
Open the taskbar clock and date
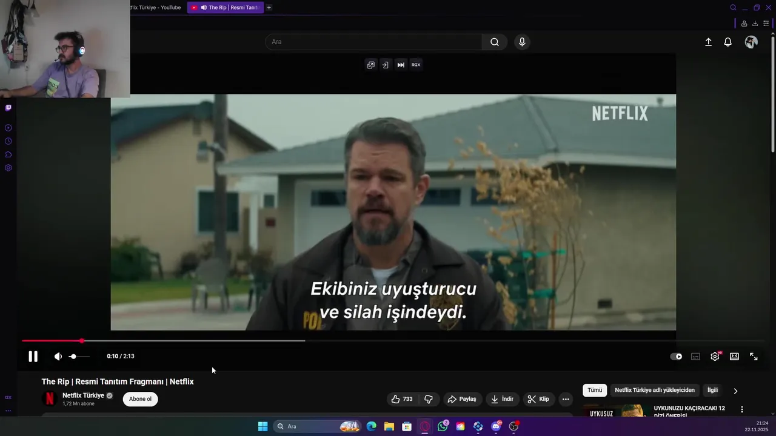[756, 426]
